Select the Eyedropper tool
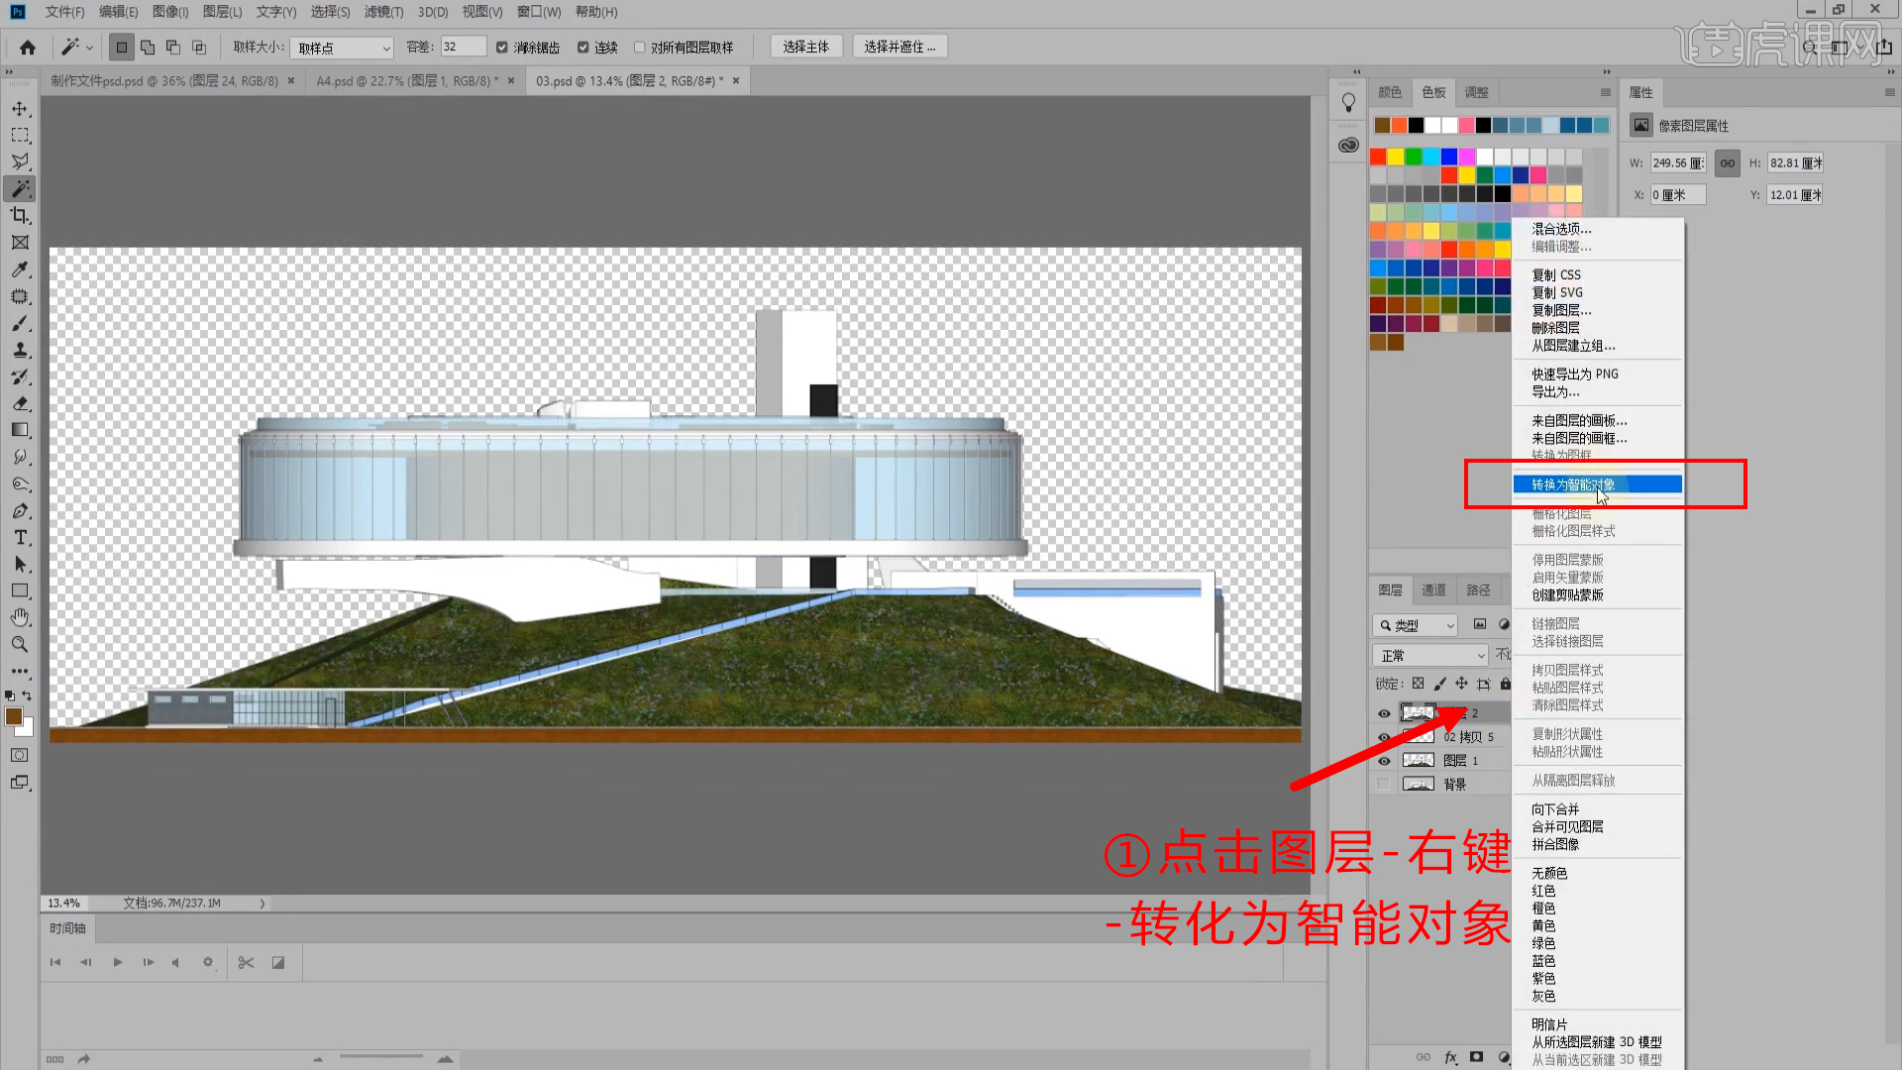Screen dimensions: 1902x1070 20,269
